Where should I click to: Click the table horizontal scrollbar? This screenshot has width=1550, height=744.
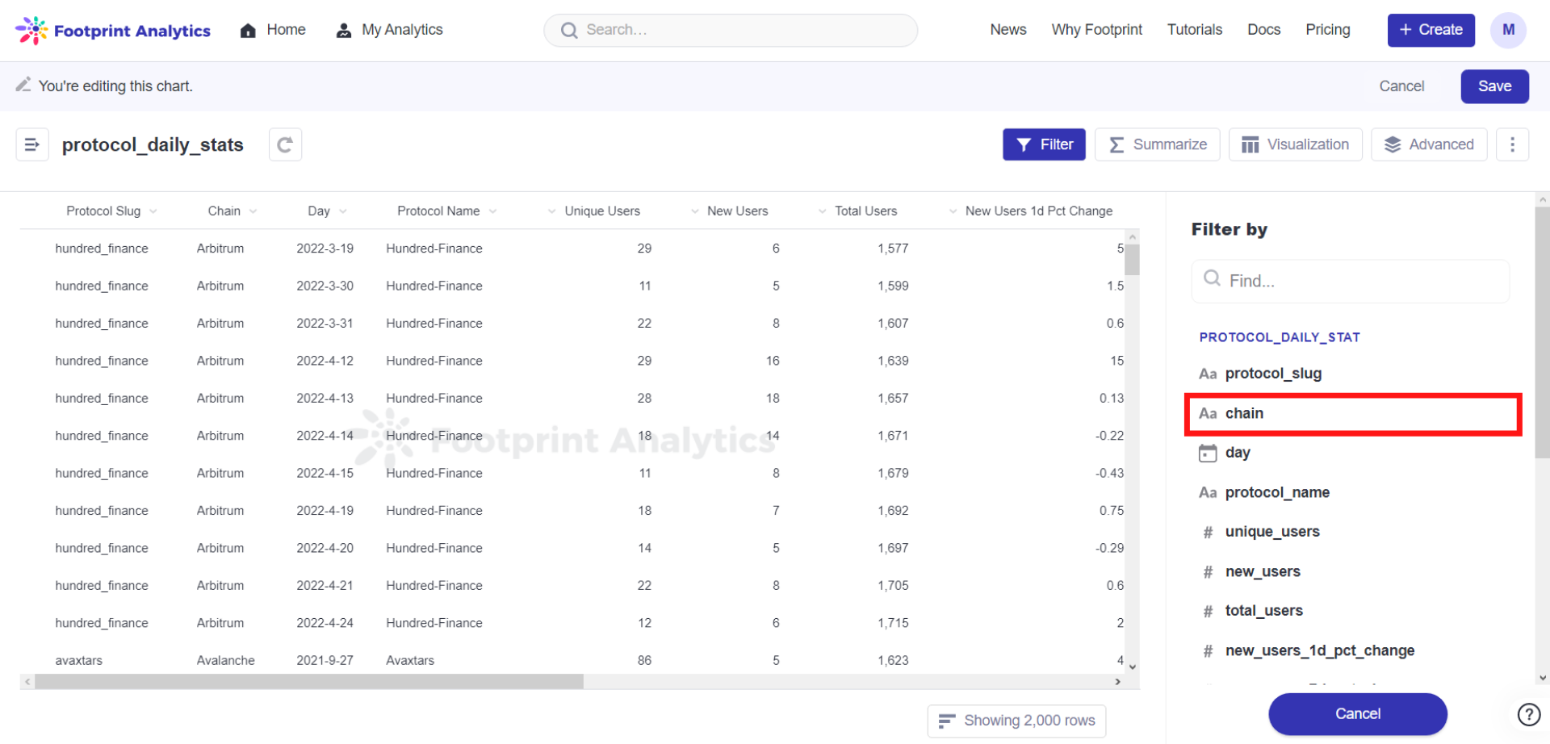point(309,682)
